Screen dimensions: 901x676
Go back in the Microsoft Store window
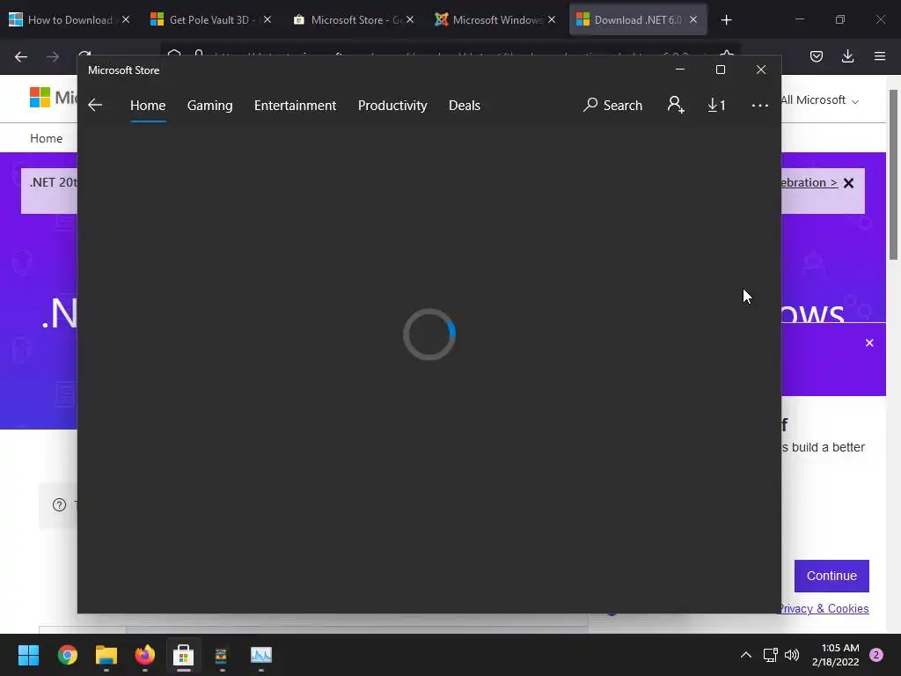[x=95, y=106]
